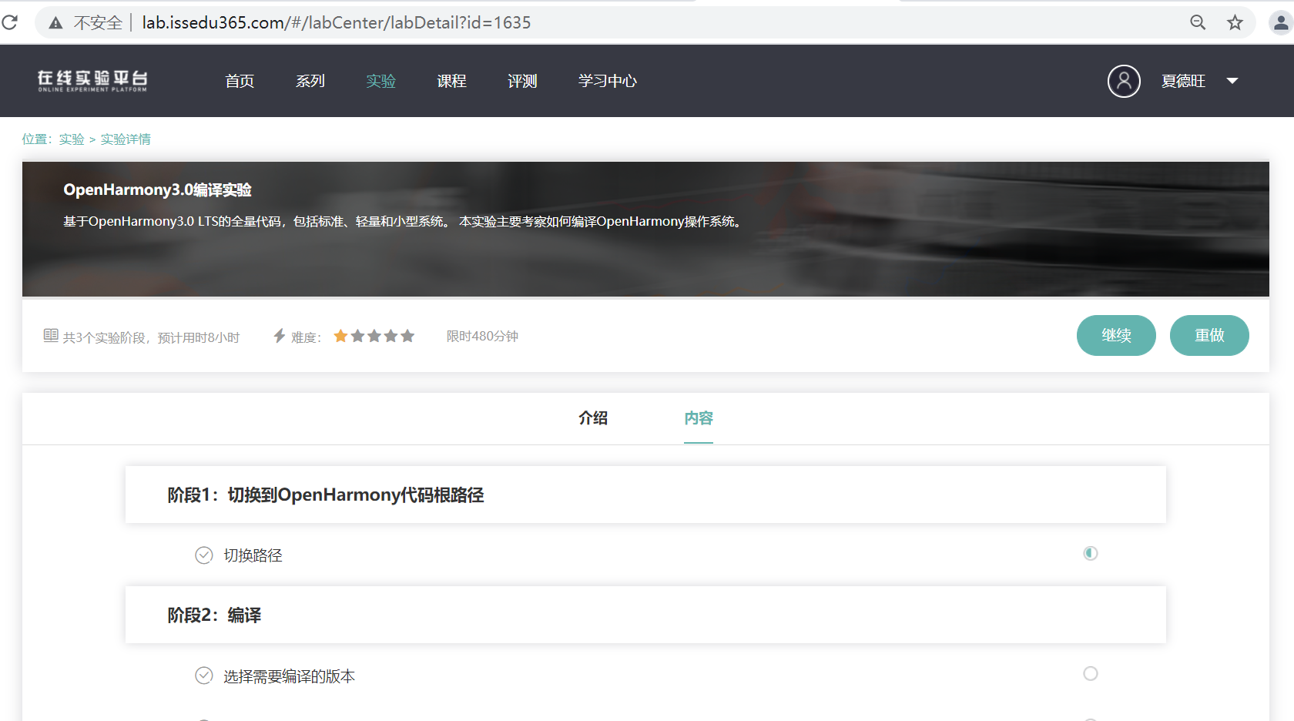Click the 共3个实验阶段 预计用时8小时 text
1294x721 pixels.
tap(151, 337)
